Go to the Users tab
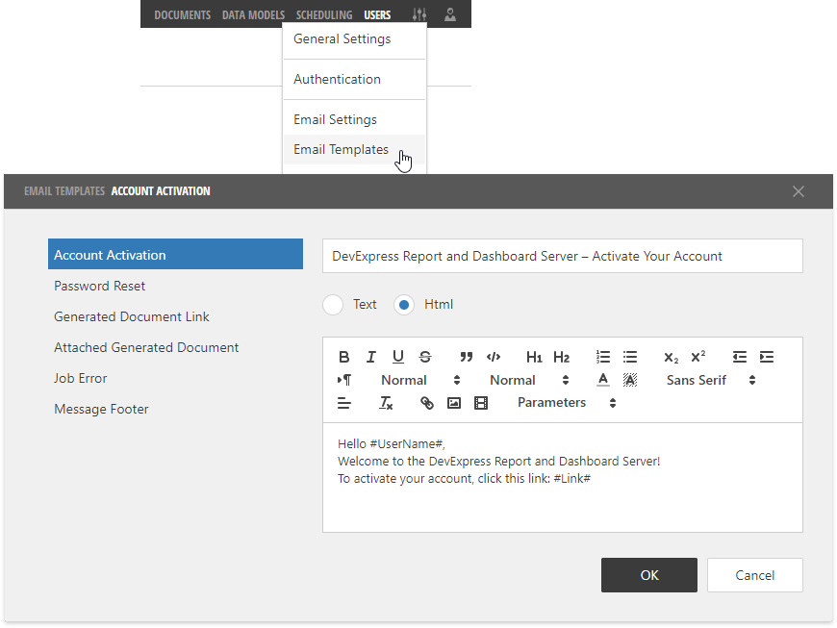Screen dimensions: 837x628 [x=377, y=15]
